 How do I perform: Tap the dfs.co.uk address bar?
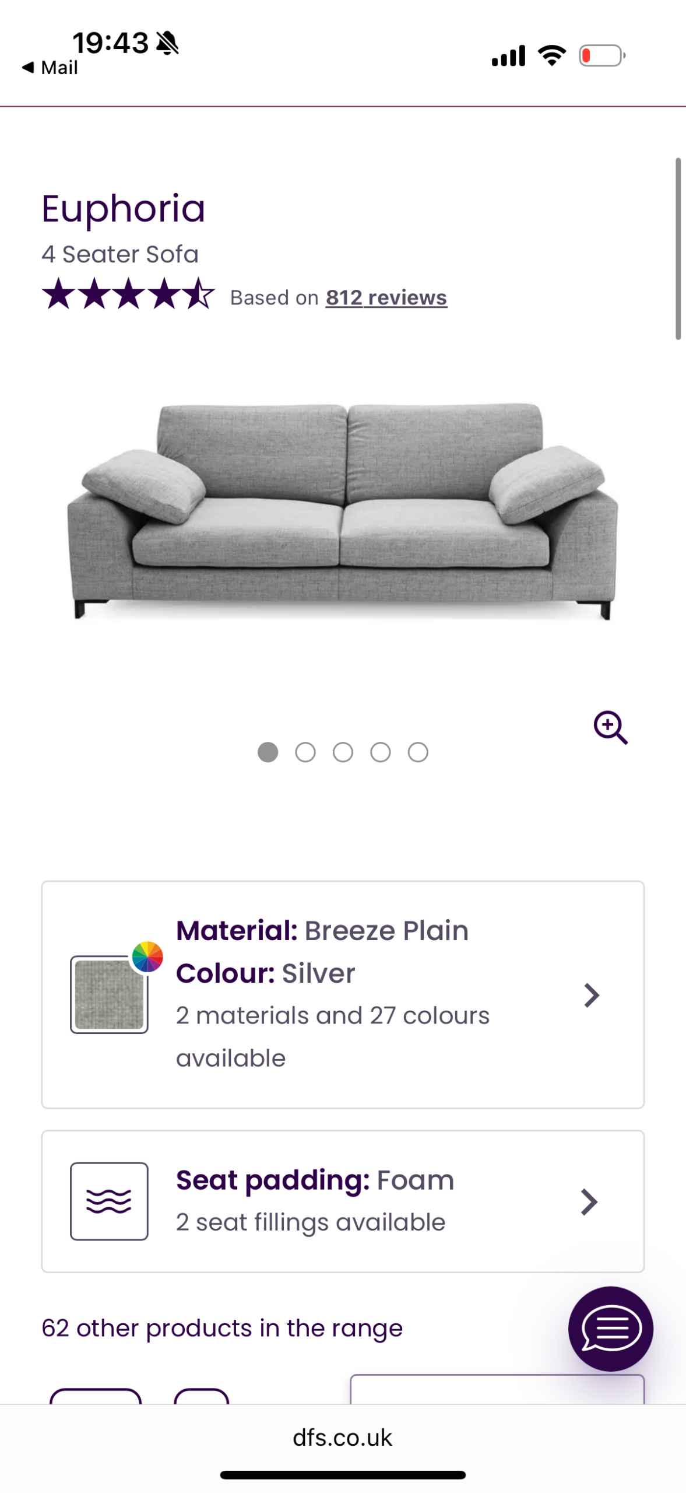point(343,1437)
